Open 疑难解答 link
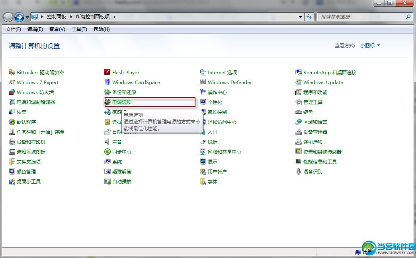The width and height of the screenshot is (416, 258). pos(122,171)
